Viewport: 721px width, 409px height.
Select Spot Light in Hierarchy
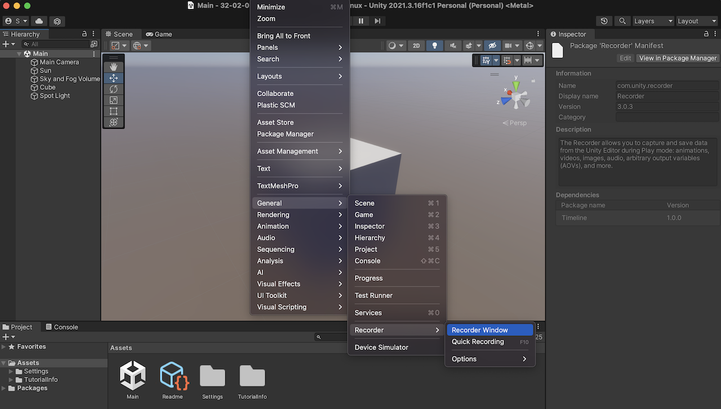pos(55,96)
